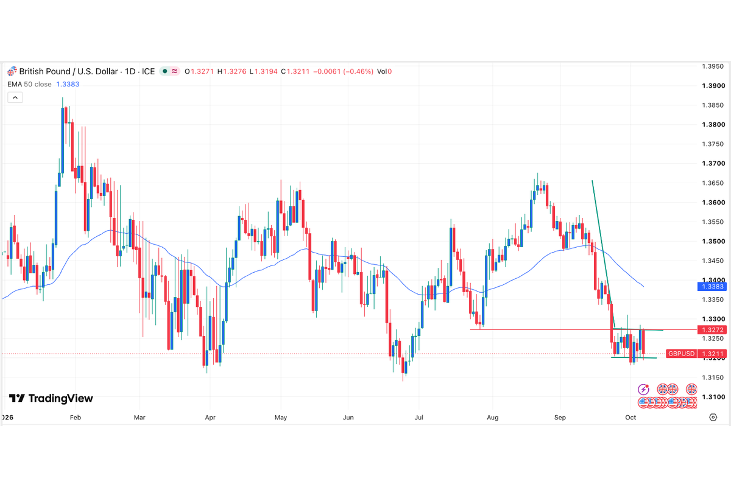Click the Feb time axis label
The height and width of the screenshot is (487, 731).
(76, 418)
